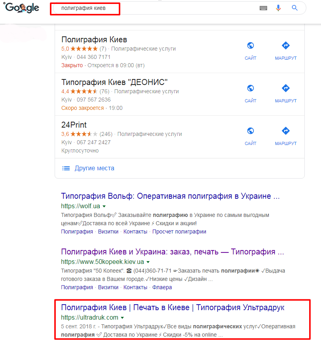
Task: Open Просчет полиграфии sitelink under wolf.ua
Action: [x=179, y=232]
